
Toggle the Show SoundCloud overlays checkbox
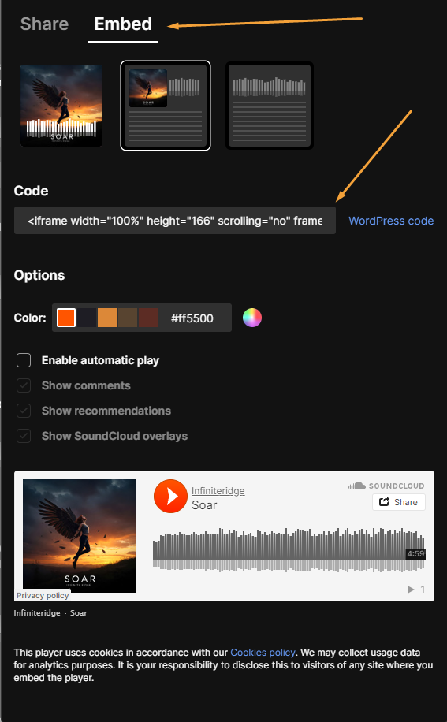(x=24, y=436)
